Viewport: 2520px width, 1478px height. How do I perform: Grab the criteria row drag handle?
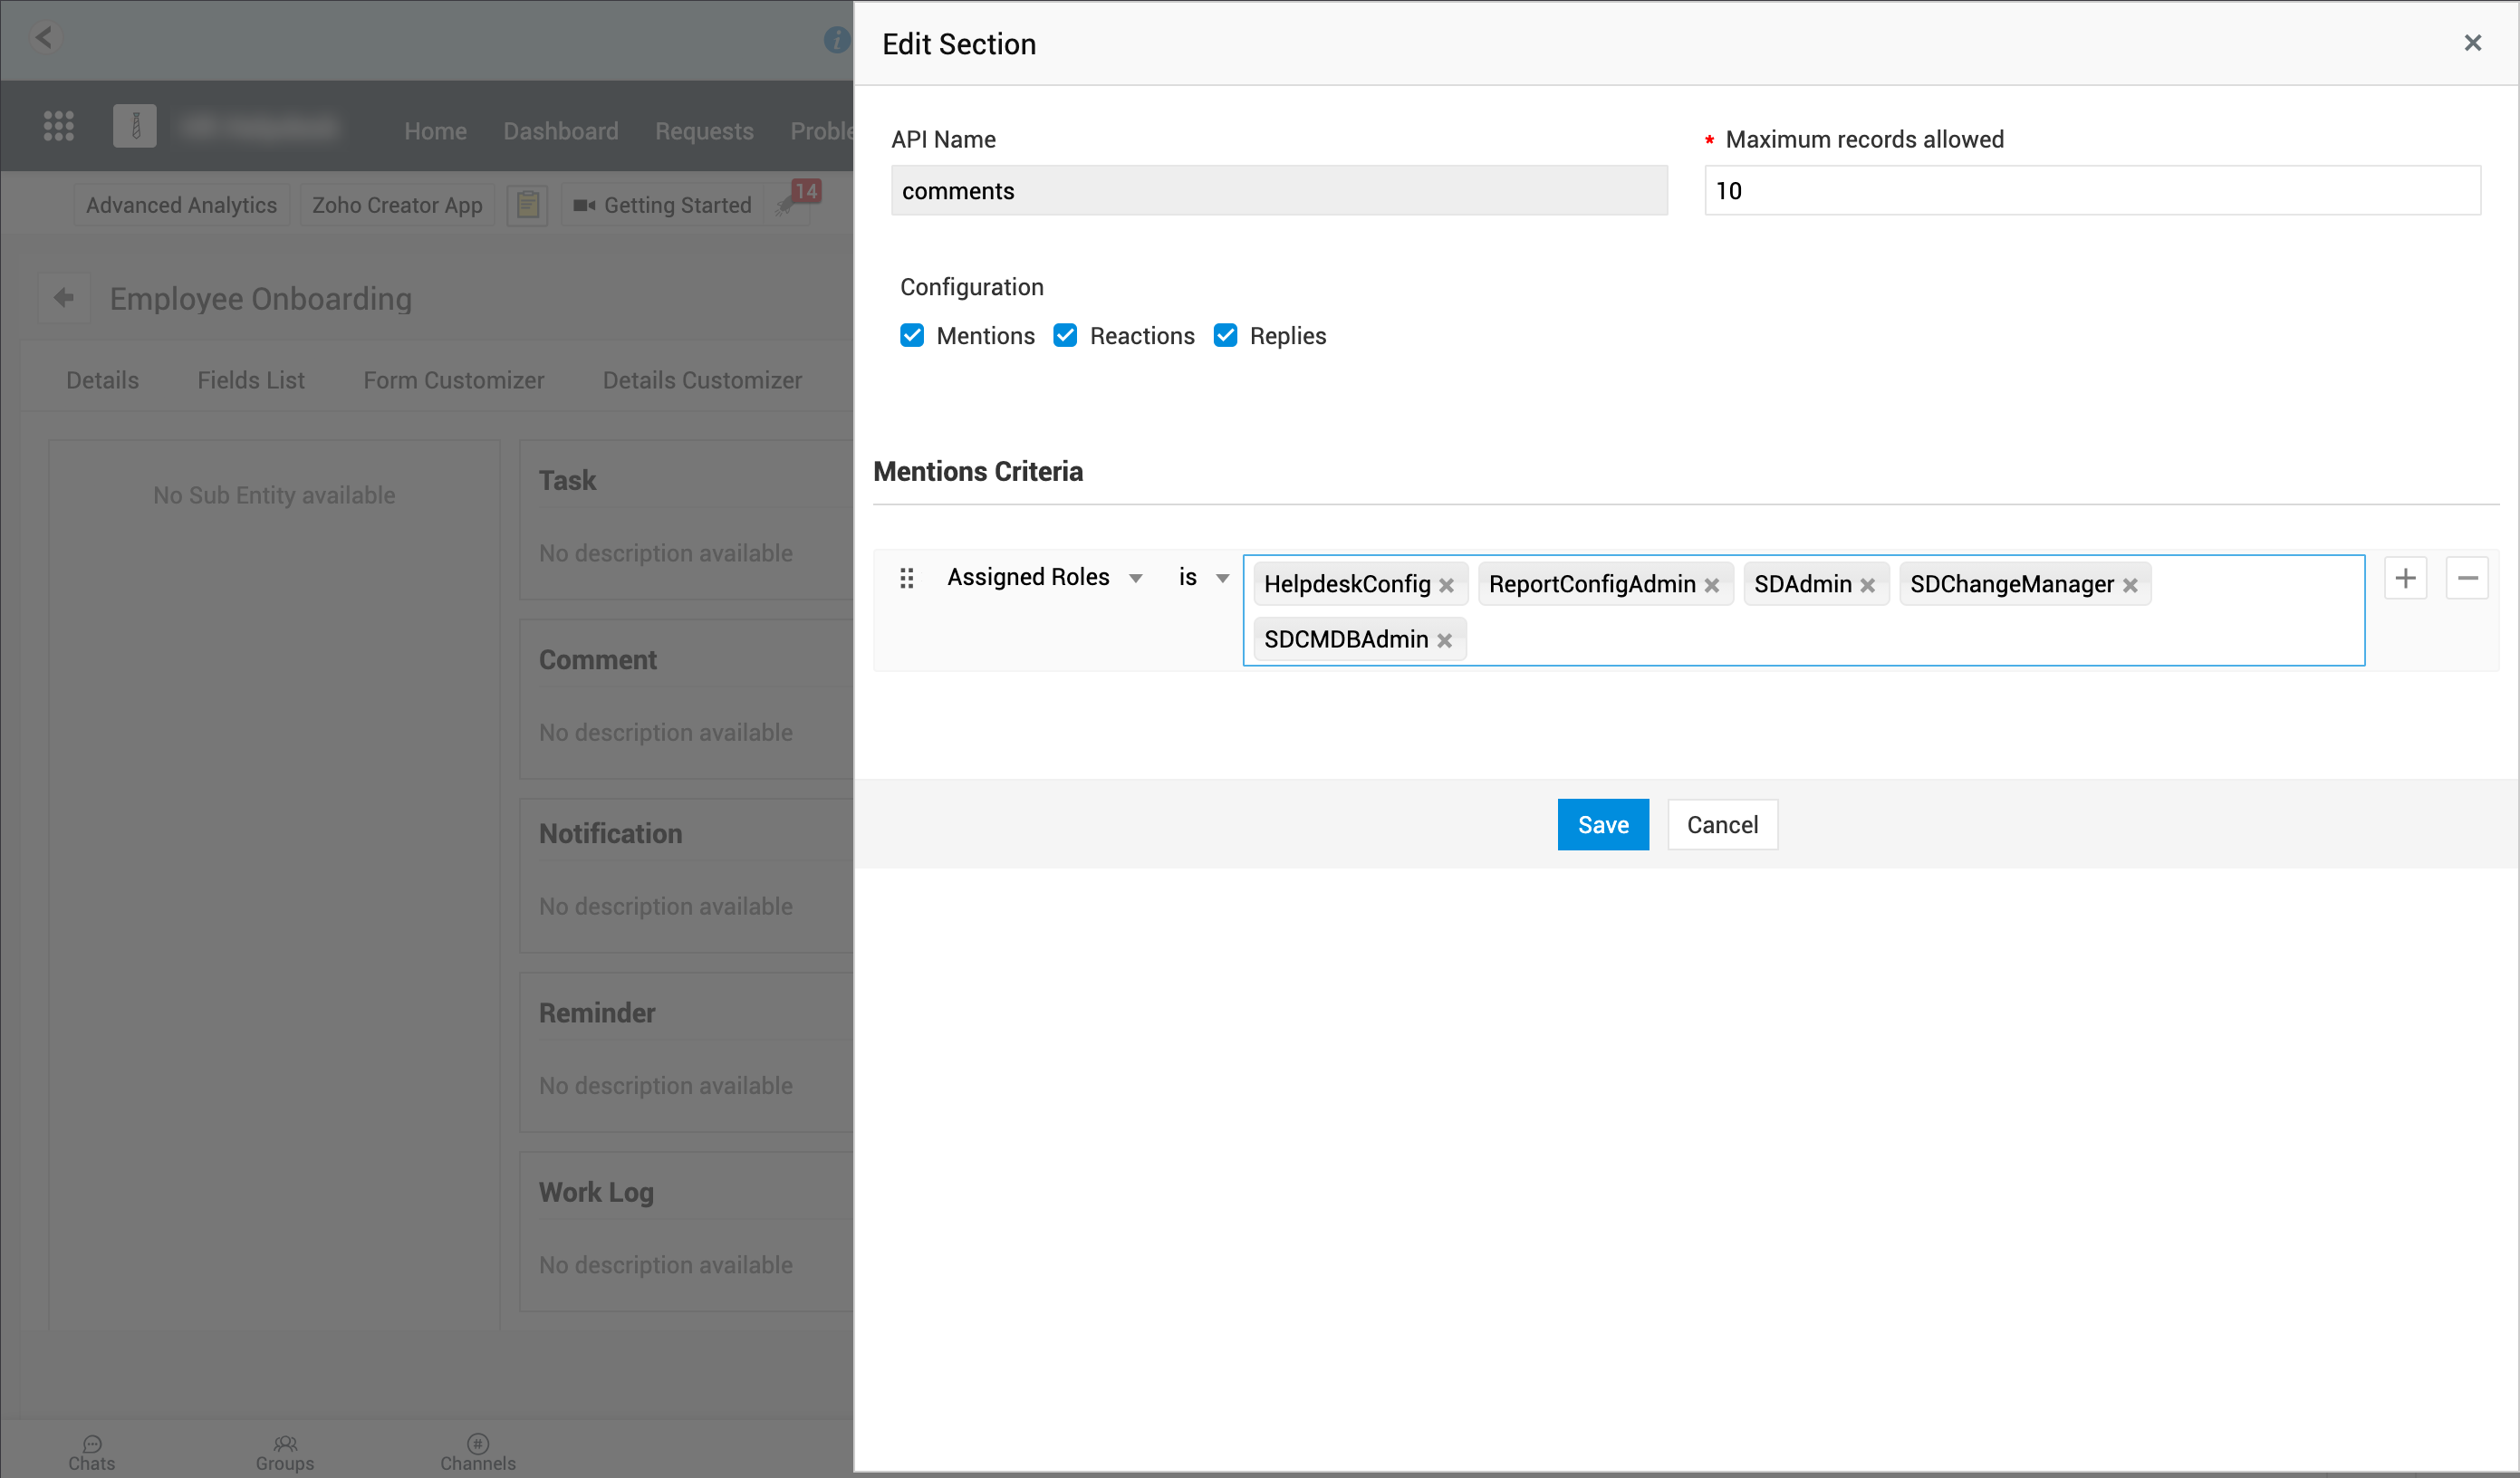(x=907, y=578)
